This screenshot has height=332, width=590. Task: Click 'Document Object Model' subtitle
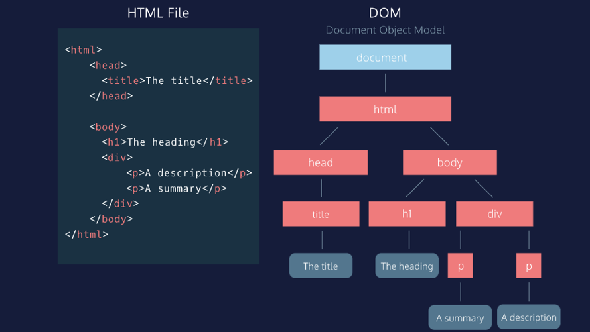click(386, 30)
